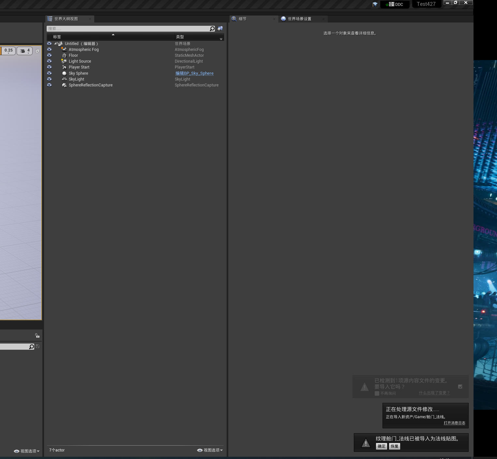
Task: Click the magnifier icon in left panel search
Action: pos(32,346)
